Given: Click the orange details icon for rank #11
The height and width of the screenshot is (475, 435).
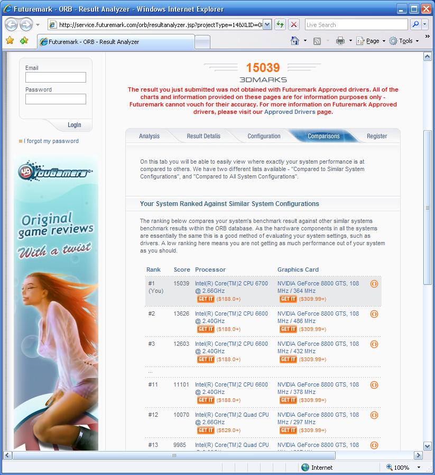Looking at the screenshot, I should pyautogui.click(x=374, y=385).
